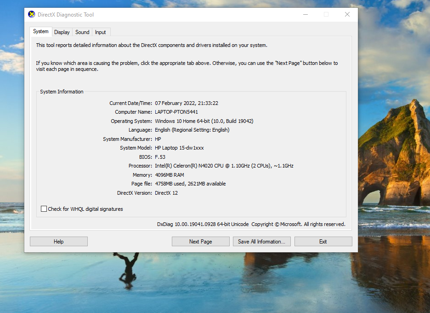Click the Windows 10 Home 64-bit value
The height and width of the screenshot is (313, 430).
coord(204,121)
